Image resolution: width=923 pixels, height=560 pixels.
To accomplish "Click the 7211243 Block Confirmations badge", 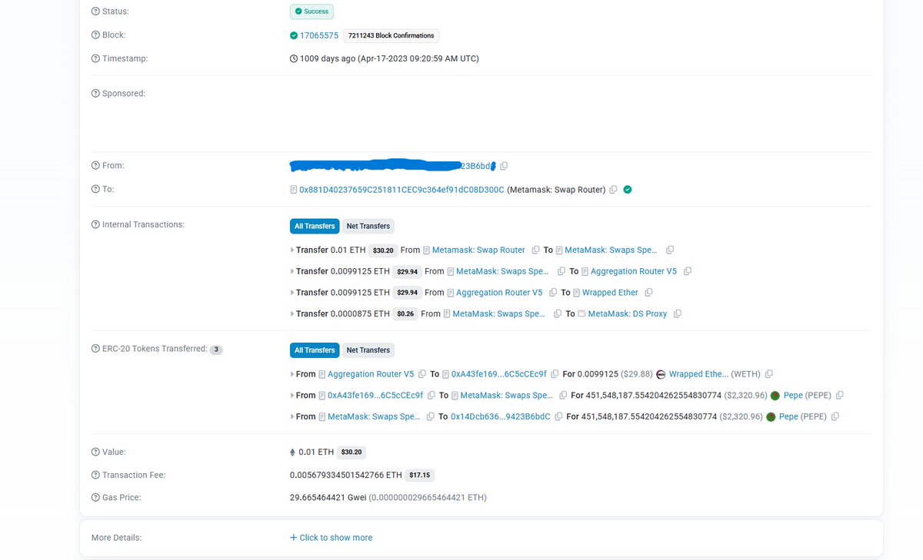I will [x=391, y=35].
